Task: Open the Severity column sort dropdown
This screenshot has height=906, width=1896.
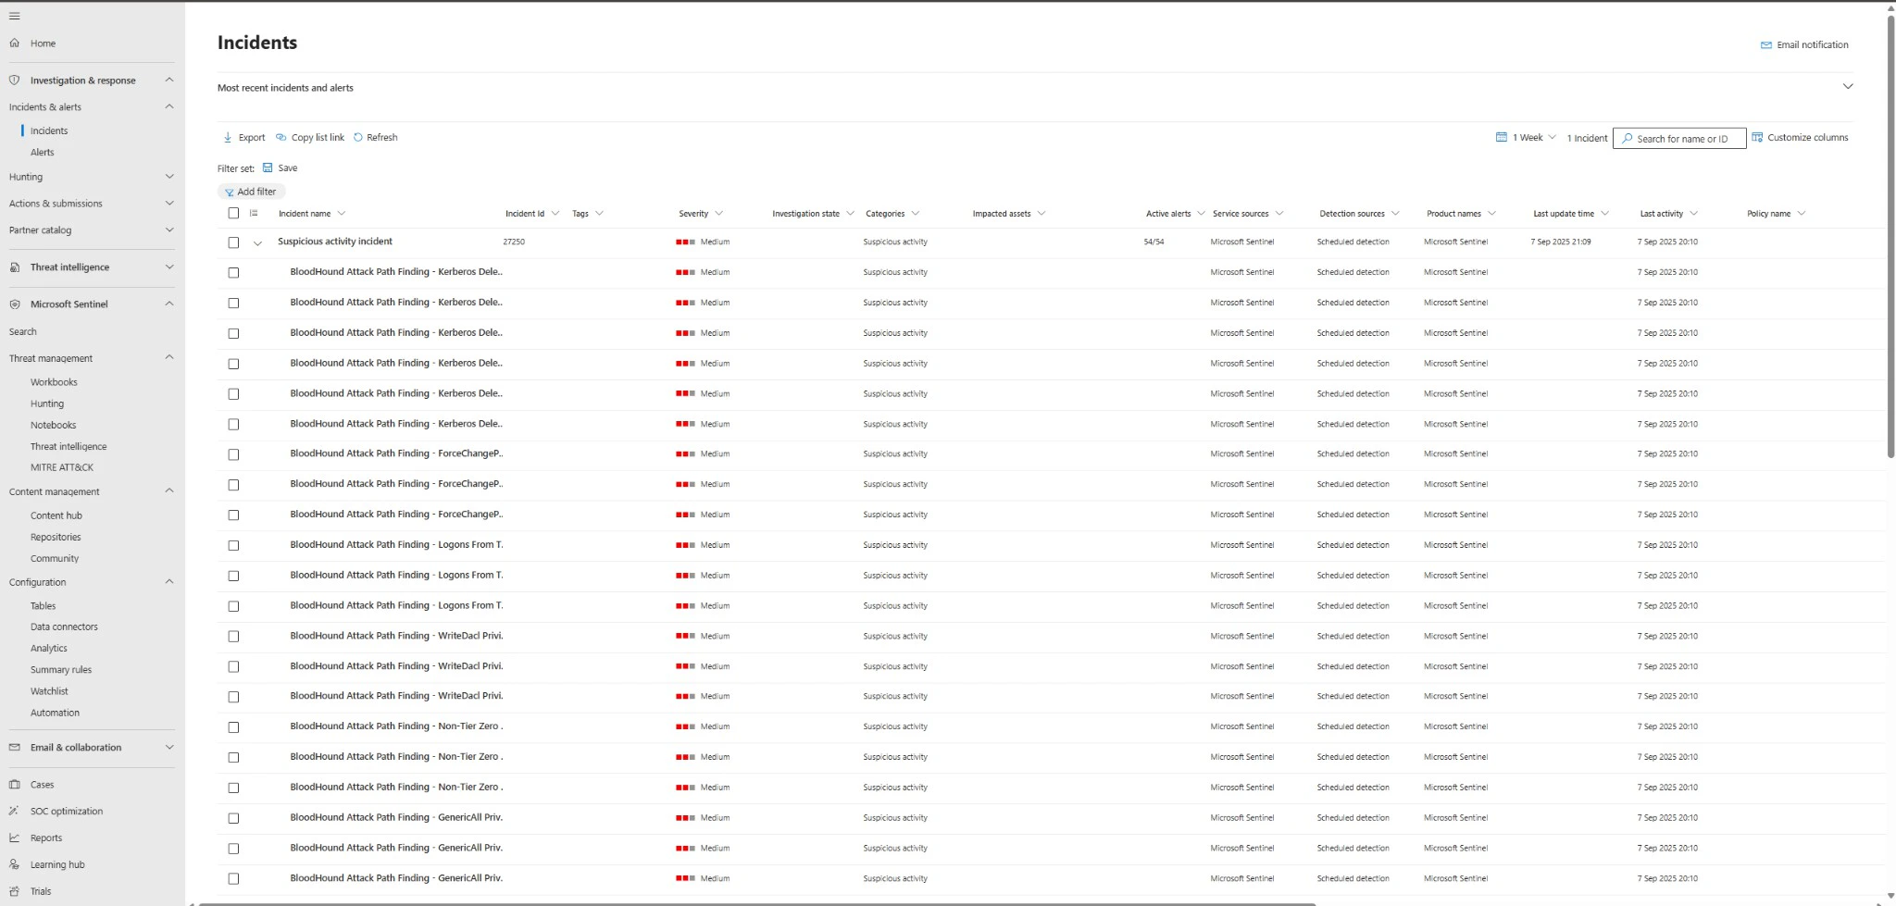Action: pyautogui.click(x=721, y=213)
